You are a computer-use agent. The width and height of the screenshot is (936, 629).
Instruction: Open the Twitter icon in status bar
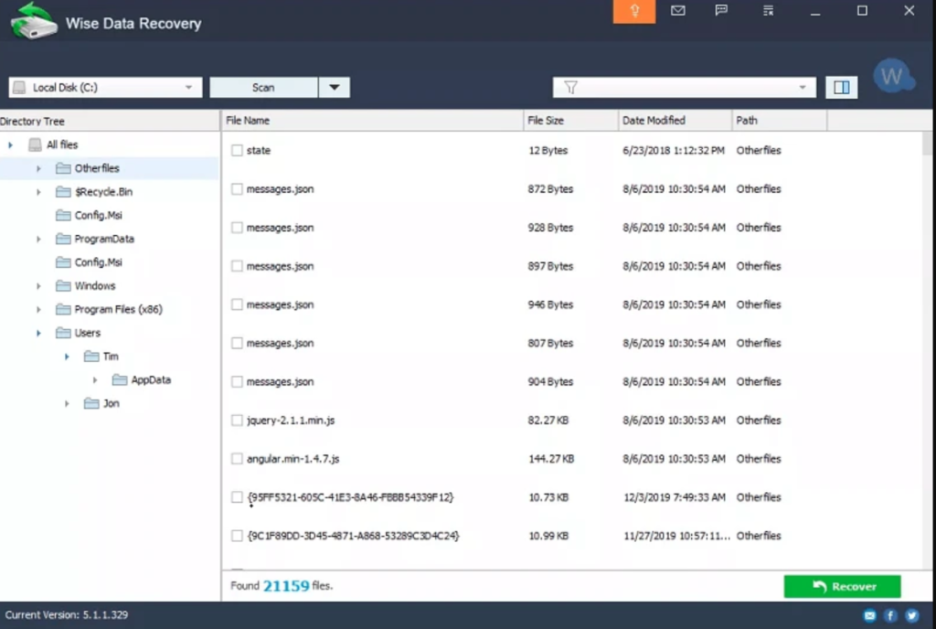tap(911, 615)
